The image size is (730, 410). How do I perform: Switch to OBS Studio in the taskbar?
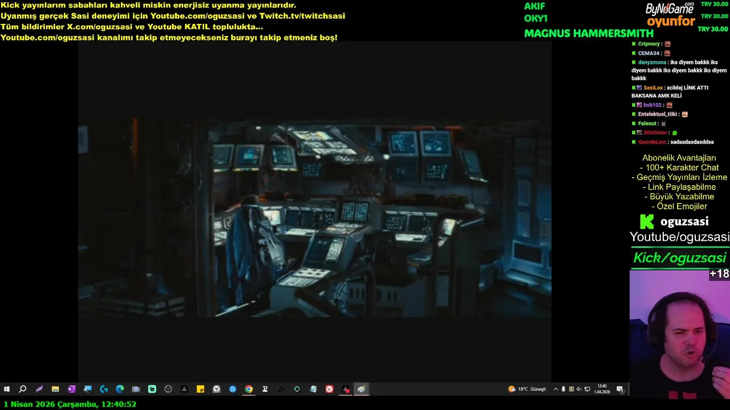point(168,389)
